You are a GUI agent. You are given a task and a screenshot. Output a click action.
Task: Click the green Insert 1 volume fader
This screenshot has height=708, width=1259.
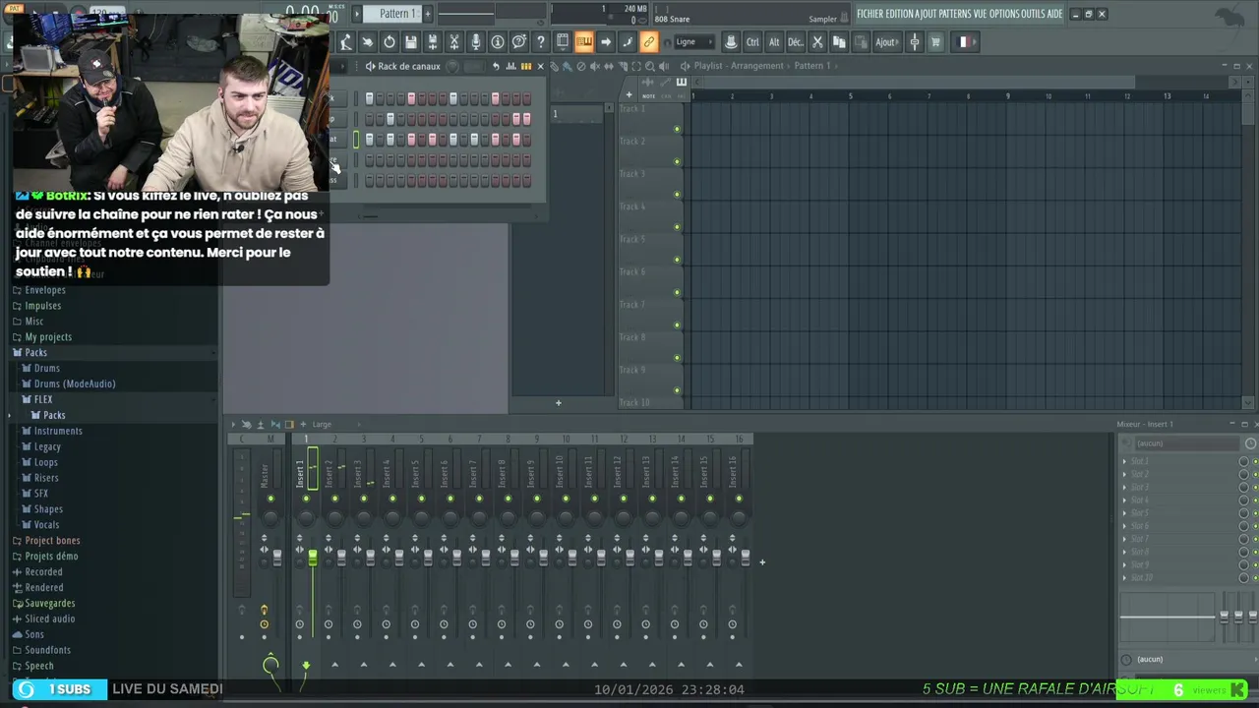(x=313, y=558)
